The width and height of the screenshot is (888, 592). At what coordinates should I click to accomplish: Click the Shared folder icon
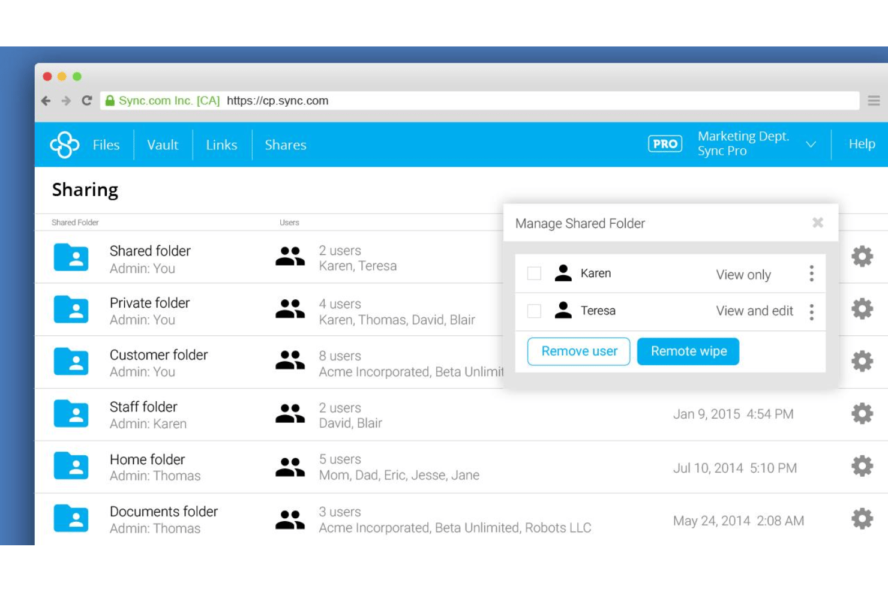[x=71, y=257]
